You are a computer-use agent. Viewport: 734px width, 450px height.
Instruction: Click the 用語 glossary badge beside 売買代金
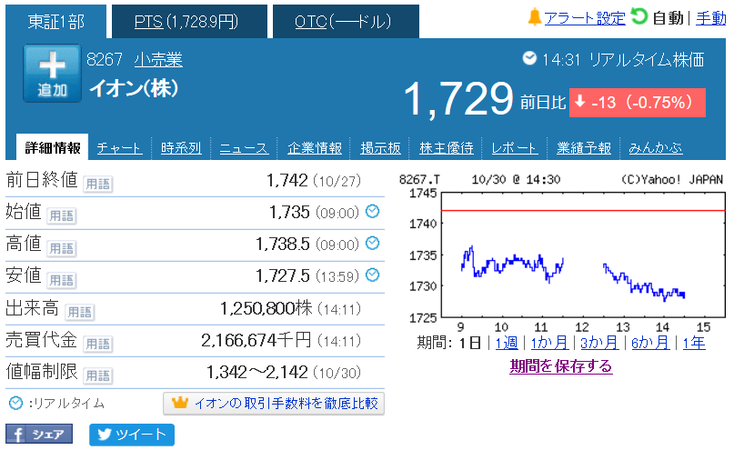tap(98, 344)
